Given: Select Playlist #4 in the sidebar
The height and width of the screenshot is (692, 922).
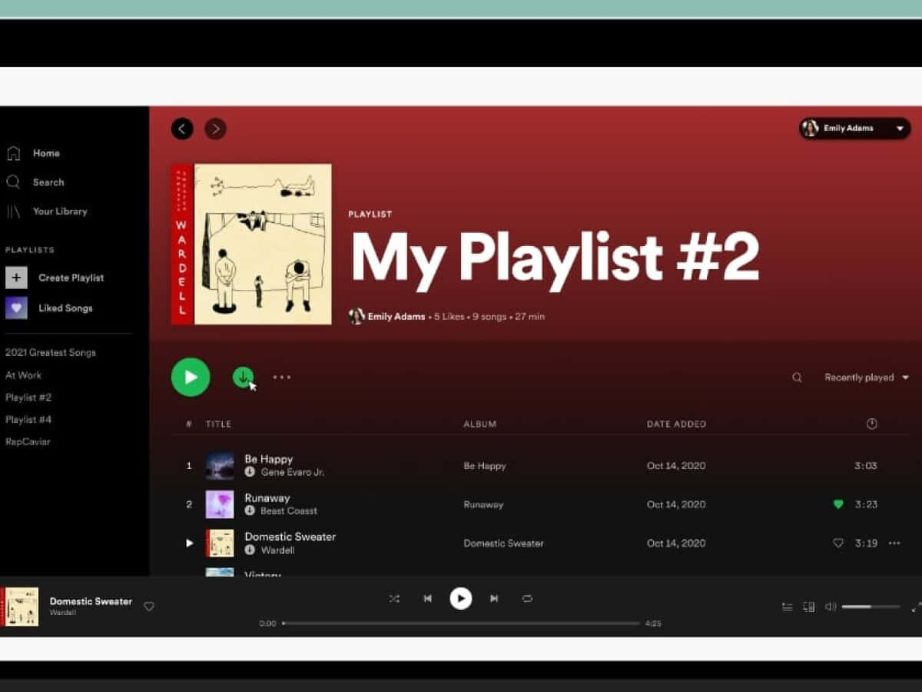Looking at the screenshot, I should (28, 420).
